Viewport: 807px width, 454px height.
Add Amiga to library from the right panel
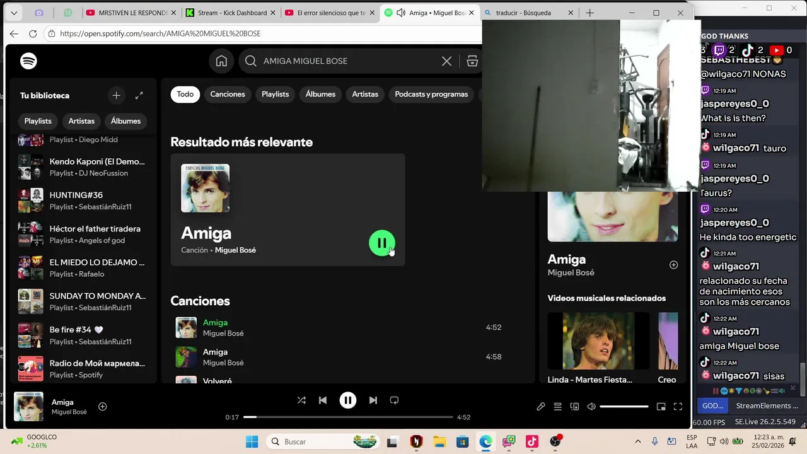pyautogui.click(x=673, y=265)
